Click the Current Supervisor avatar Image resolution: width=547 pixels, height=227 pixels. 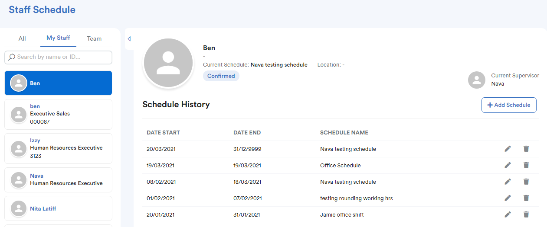pyautogui.click(x=477, y=80)
